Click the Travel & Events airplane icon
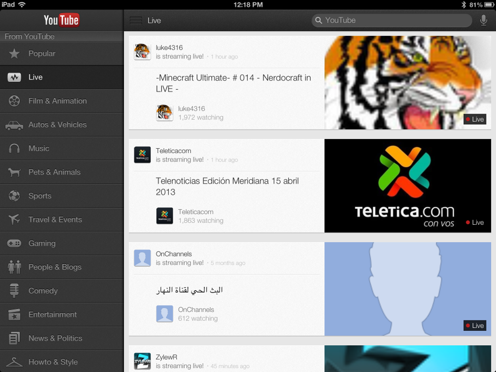The height and width of the screenshot is (372, 496). pos(14,219)
